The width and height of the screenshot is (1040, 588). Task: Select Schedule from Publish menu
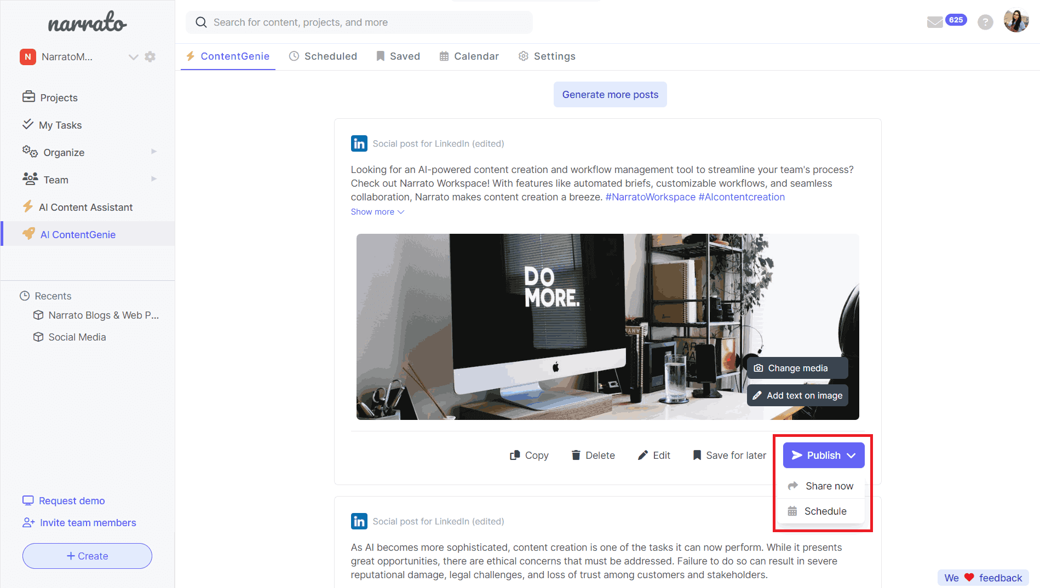tap(820, 511)
